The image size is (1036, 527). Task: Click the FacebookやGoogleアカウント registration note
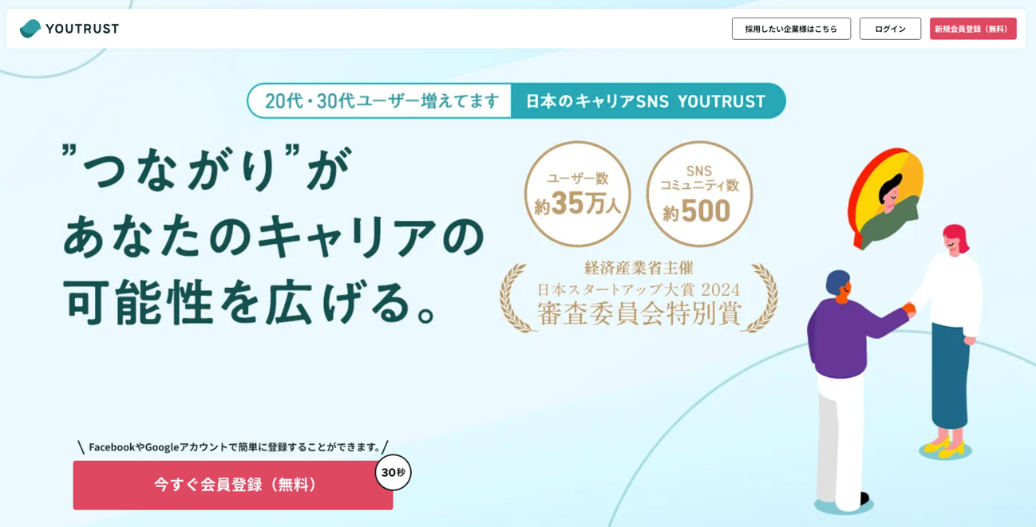(233, 446)
